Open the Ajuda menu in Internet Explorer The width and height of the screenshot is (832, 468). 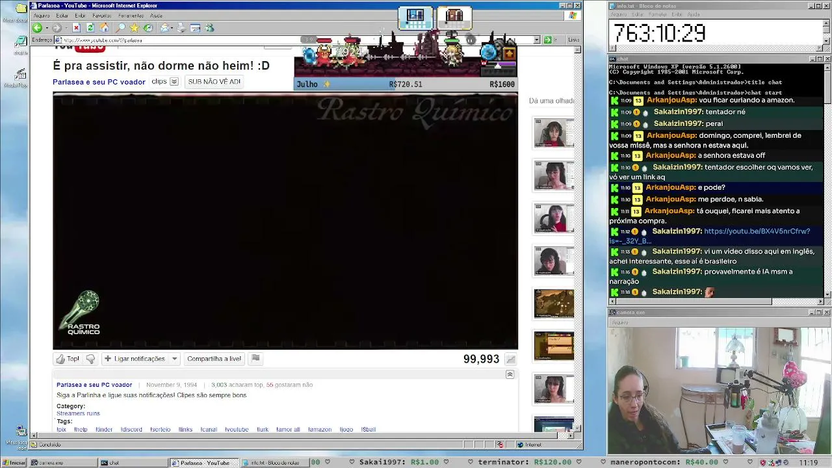click(157, 16)
